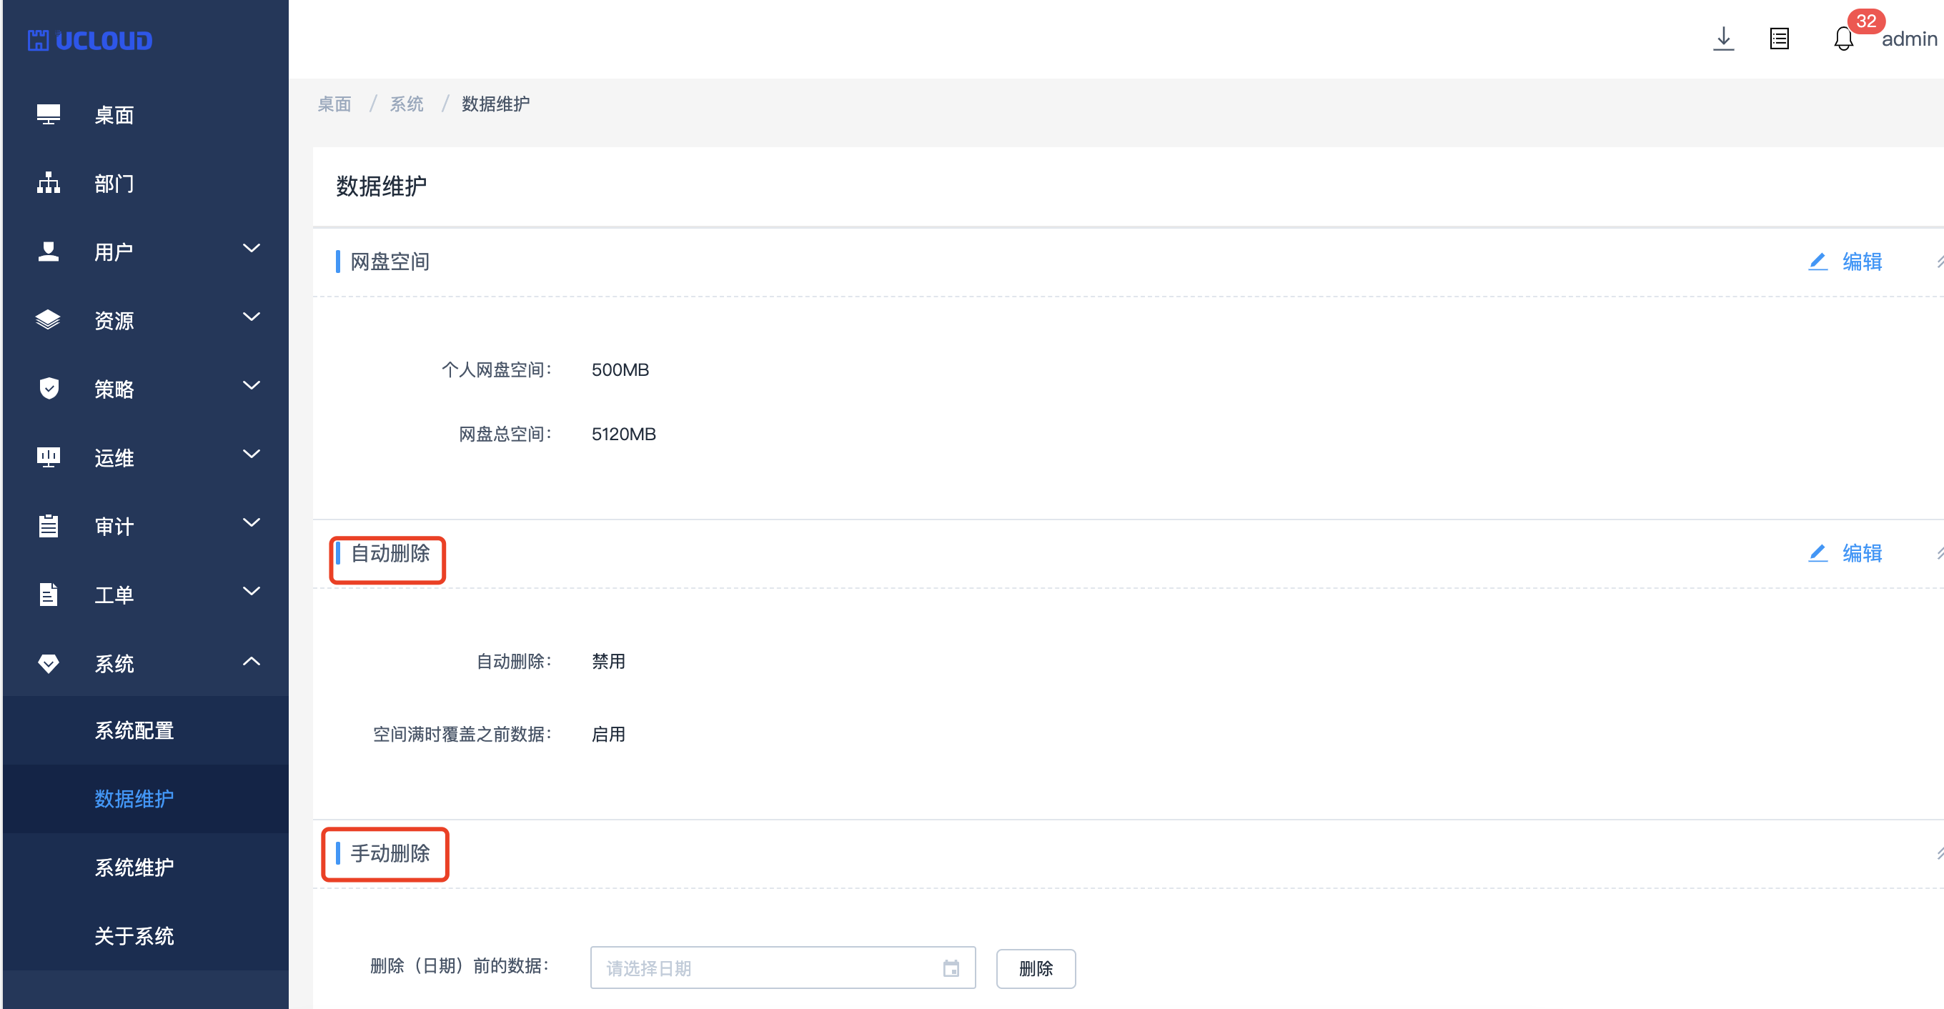
Task: Click pencil edit icon for 网盘空间
Action: (1817, 261)
